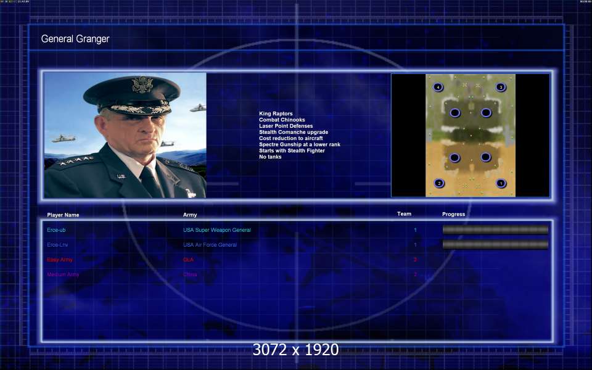592x370 pixels.
Task: Click the unnumbered circle above start position 2
Action: click(454, 158)
